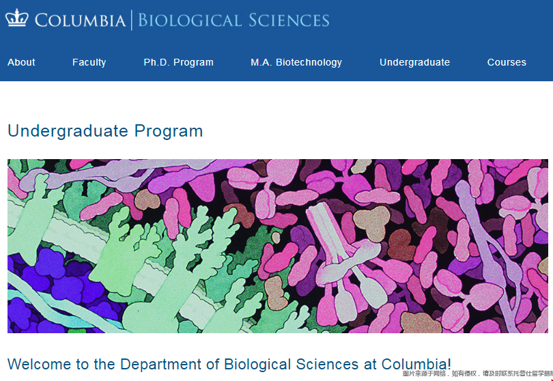Click the Columbia wordmark in header
This screenshot has height=381, width=553.
80,20
